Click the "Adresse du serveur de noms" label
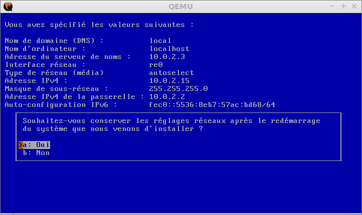 [x=67, y=57]
